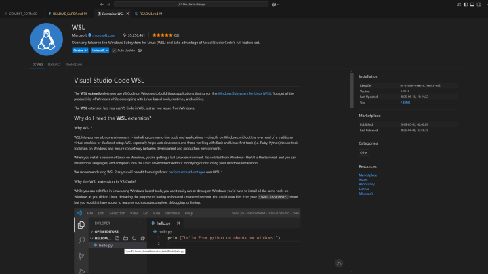This screenshot has height=274, width=488.
Task: Collapse HELLOW... folder section in embedded screenshot
Action: pos(100,239)
